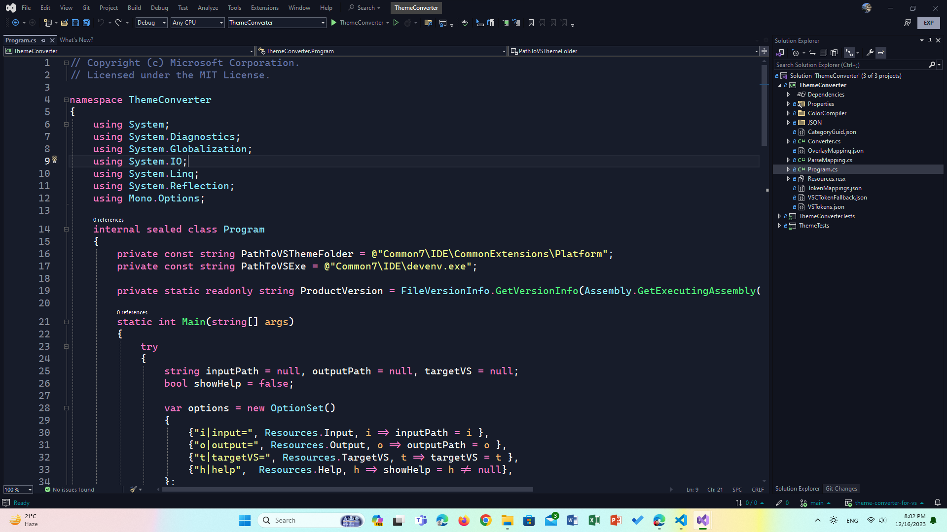Click the main branch status button

[816, 503]
